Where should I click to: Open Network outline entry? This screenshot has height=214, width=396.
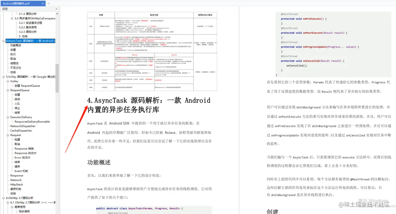(x=16, y=180)
